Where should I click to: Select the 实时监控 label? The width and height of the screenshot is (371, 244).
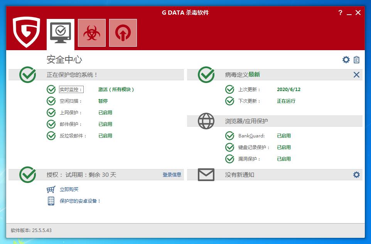(71, 90)
